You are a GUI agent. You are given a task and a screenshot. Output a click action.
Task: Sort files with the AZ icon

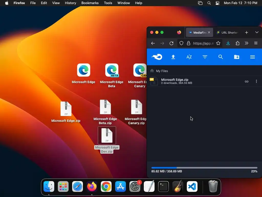[189, 57]
